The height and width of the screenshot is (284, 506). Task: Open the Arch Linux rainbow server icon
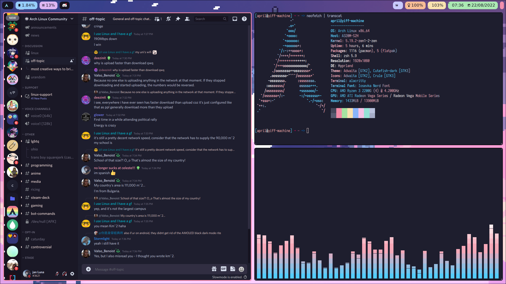(12, 212)
